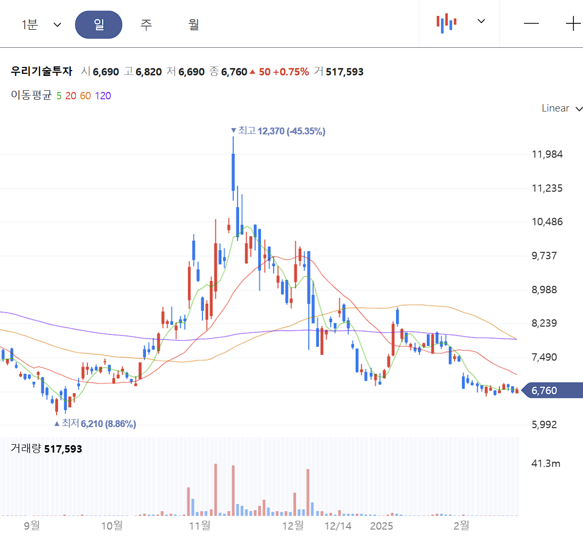Expand the chart type chevron dropdown
This screenshot has height=536, width=583.
pyautogui.click(x=481, y=21)
